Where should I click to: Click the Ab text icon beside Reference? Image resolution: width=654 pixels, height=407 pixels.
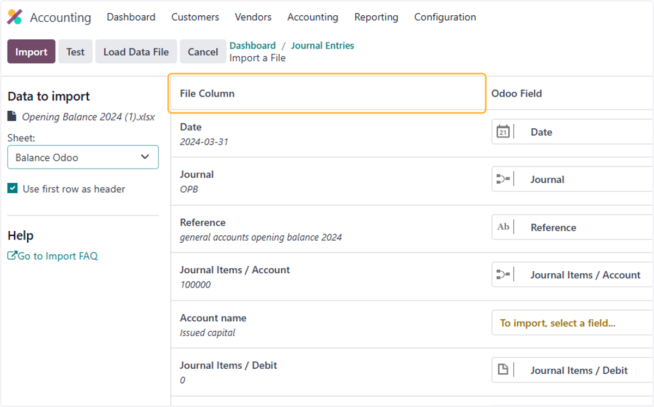(x=503, y=227)
